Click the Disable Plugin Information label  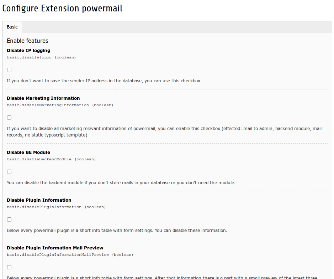(39, 200)
